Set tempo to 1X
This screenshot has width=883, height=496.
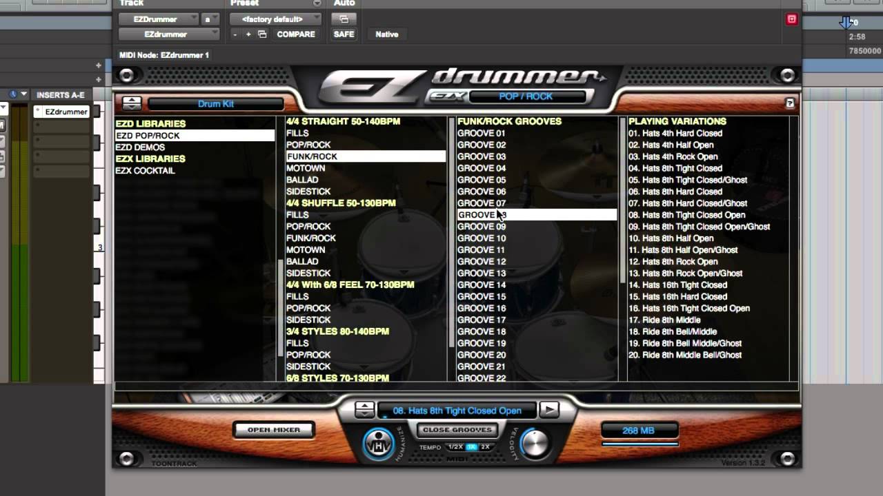(x=472, y=447)
